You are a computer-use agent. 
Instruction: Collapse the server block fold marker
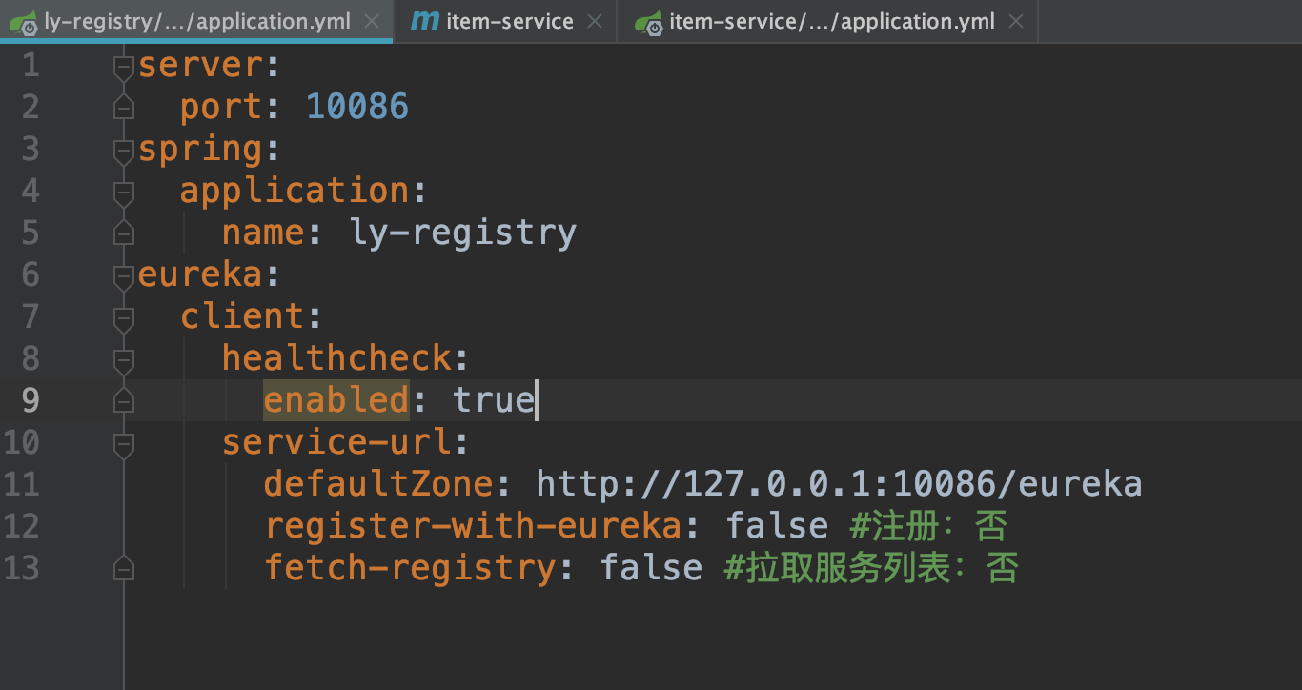coord(122,65)
